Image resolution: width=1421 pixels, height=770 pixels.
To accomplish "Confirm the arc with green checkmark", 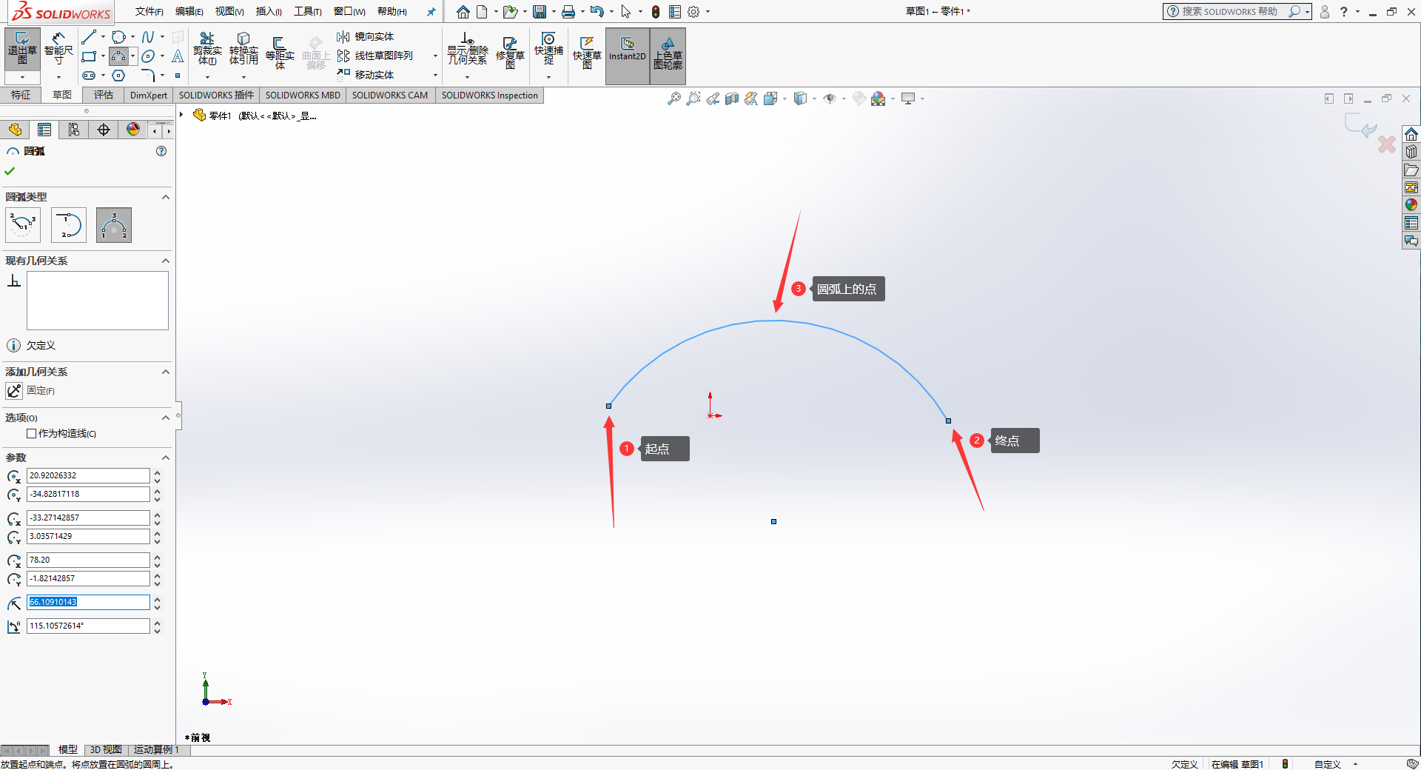I will coord(10,171).
